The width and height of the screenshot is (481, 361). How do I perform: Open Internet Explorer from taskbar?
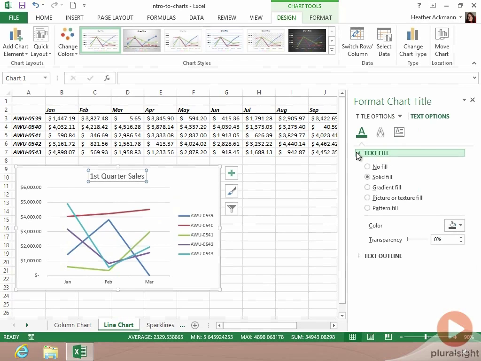coord(22,352)
